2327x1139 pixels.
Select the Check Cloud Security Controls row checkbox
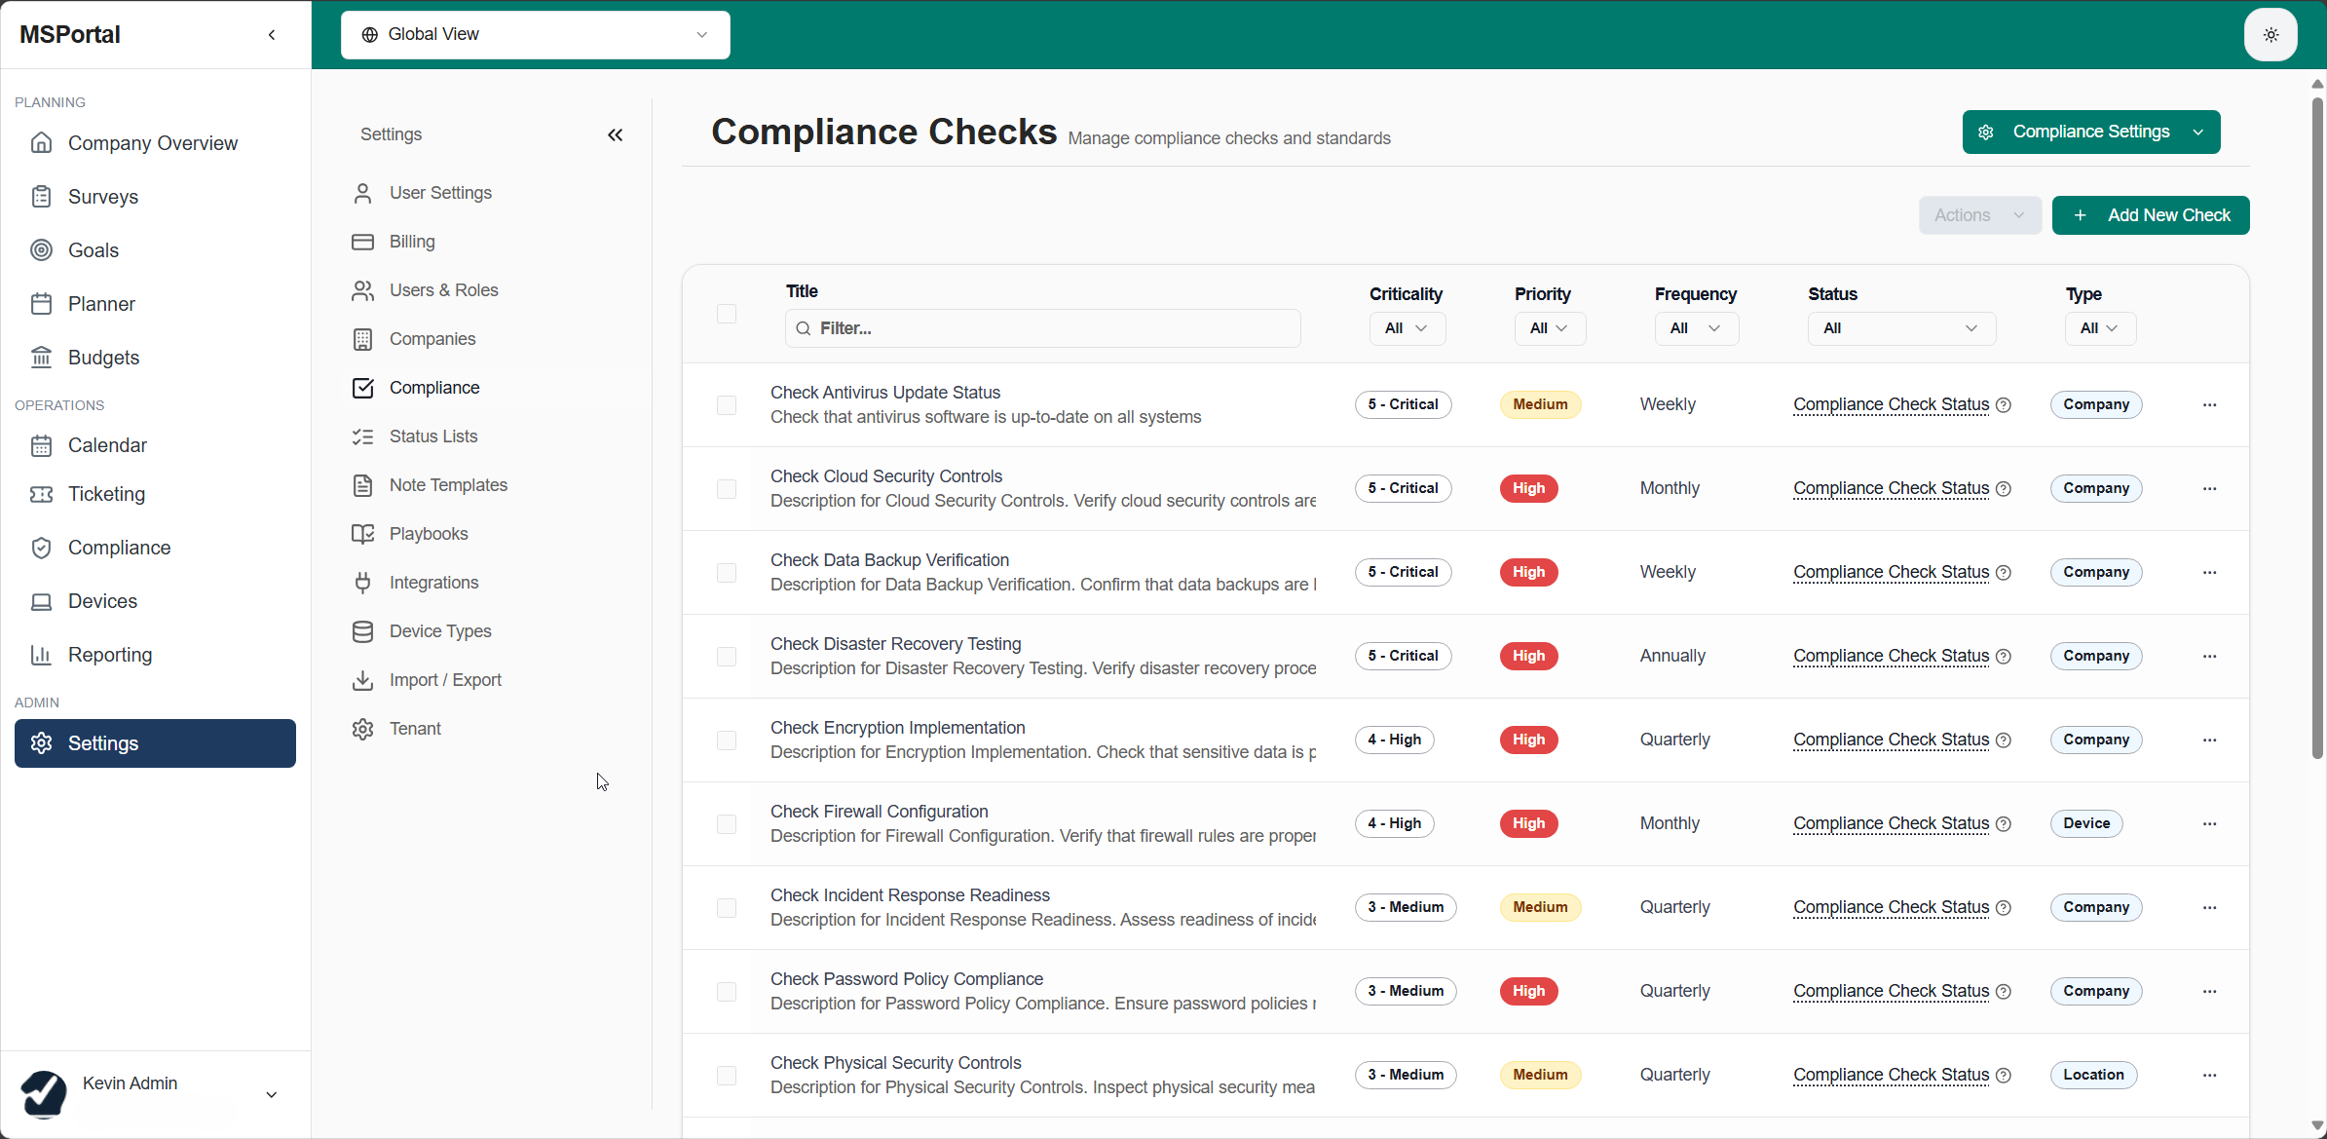727,489
